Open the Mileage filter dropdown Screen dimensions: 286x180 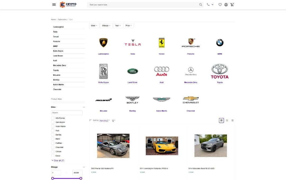coord(106,25)
